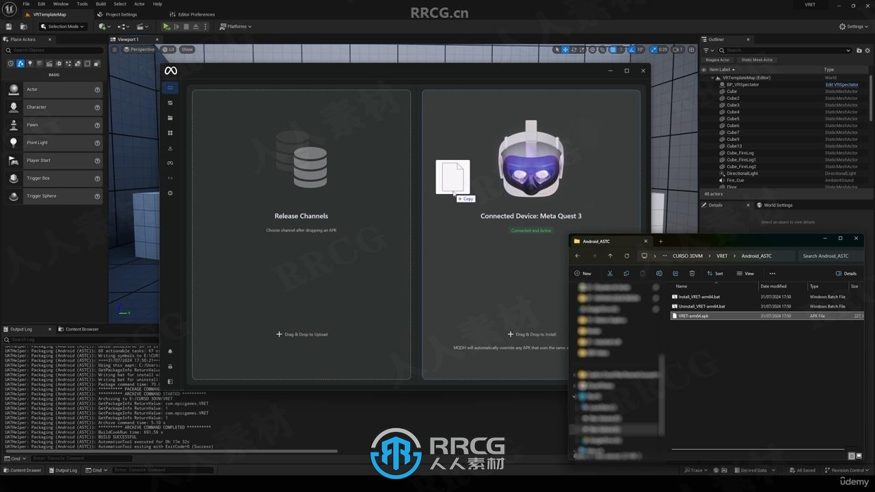Select Install_VRET-arm64.bat file
The width and height of the screenshot is (875, 492).
pos(699,297)
